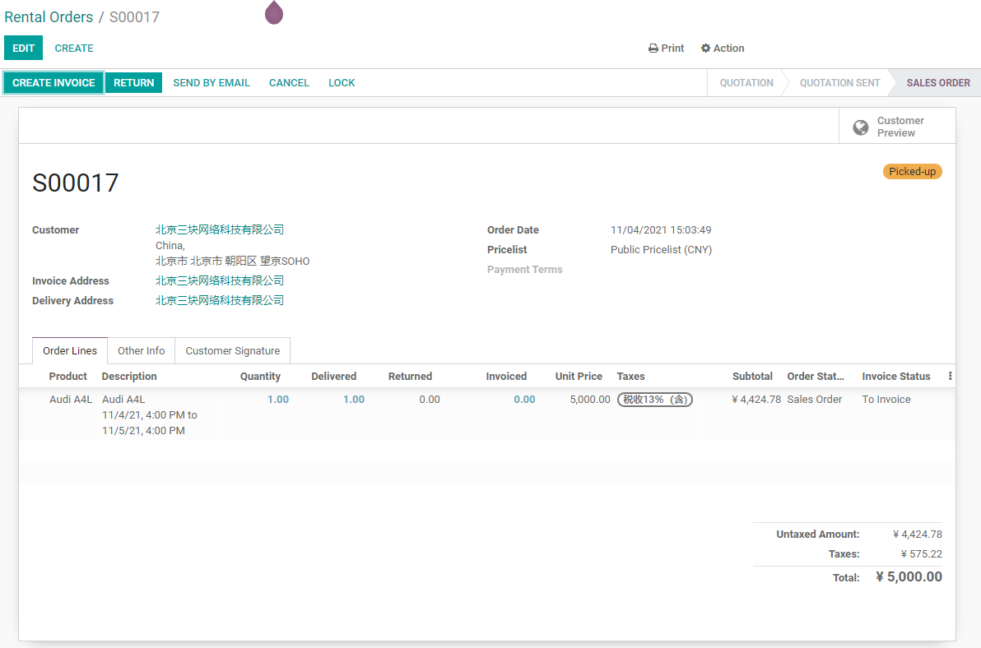
Task: Click the printer icon next to Print
Action: pyautogui.click(x=653, y=49)
